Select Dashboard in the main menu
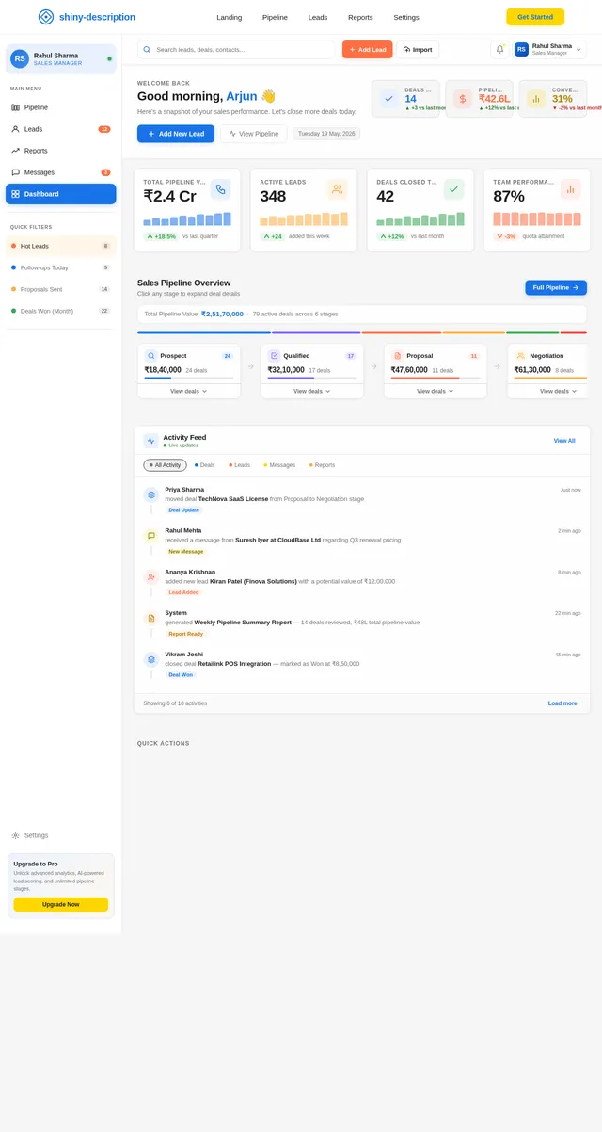Viewport: 602px width, 1132px height. coord(60,194)
